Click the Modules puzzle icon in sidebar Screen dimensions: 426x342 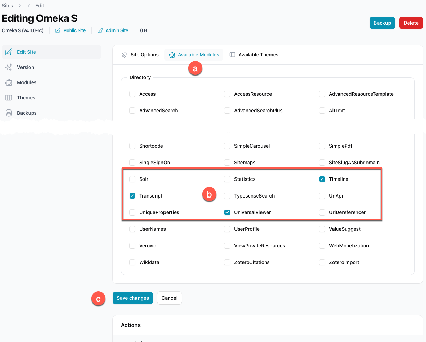pos(9,82)
